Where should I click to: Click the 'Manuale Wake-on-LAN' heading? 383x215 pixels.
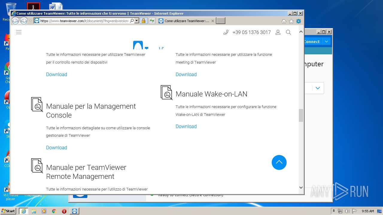[x=212, y=94]
